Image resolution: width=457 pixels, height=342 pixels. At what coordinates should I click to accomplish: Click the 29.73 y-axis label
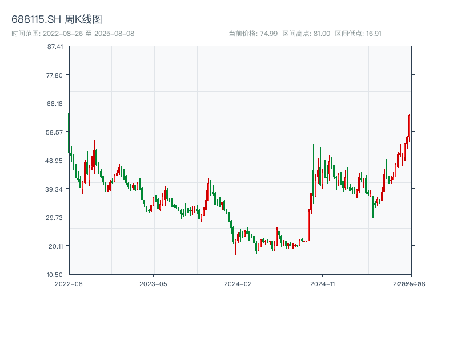click(x=55, y=217)
